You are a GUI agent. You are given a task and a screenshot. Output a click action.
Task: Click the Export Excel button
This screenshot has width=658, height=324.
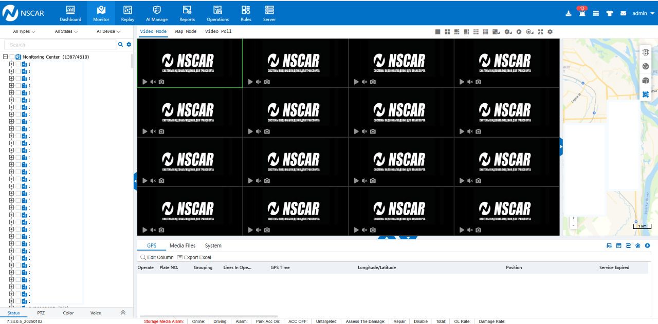click(x=194, y=257)
